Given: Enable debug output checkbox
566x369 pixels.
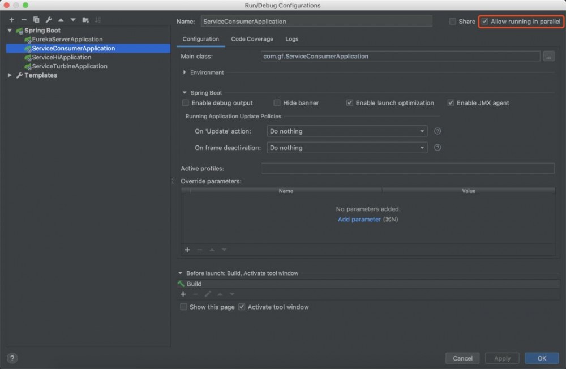Looking at the screenshot, I should [x=186, y=103].
